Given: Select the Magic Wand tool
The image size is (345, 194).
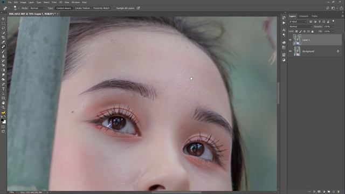Looking at the screenshot, I should pyautogui.click(x=3, y=33).
